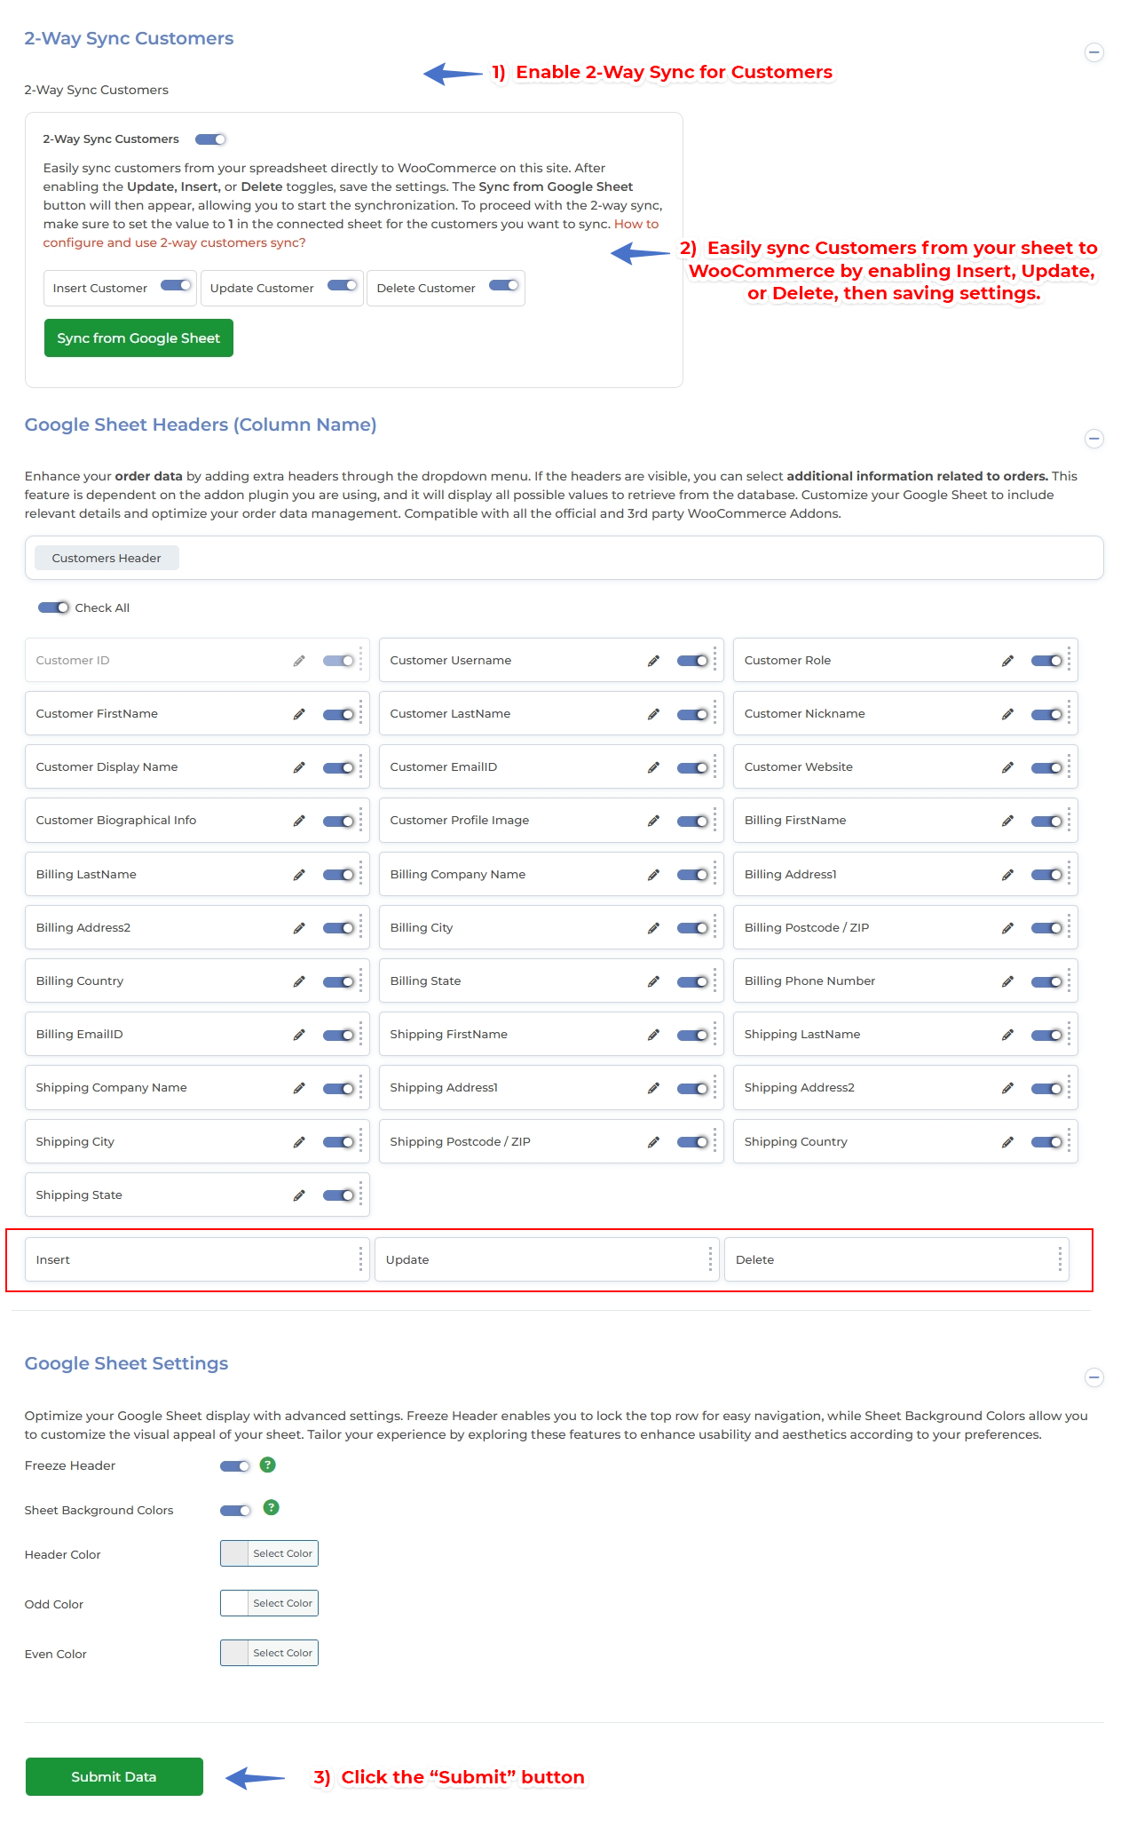Collapse the Google Sheet Headers section
Screen dimensions: 1121x1826
[x=1094, y=439]
